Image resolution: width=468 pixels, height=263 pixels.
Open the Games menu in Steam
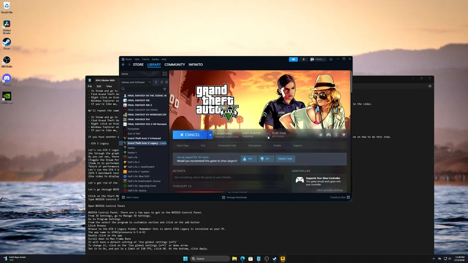(155, 59)
